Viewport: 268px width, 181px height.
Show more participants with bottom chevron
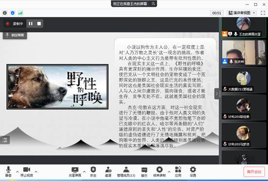pyautogui.click(x=245, y=159)
